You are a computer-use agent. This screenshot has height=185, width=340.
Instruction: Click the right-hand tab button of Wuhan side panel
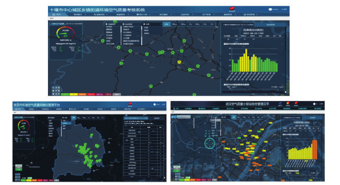pyautogui.click(x=313, y=118)
